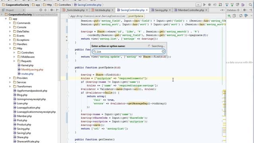Open Database panel settings gear
The width and height of the screenshot is (254, 143).
[245, 10]
